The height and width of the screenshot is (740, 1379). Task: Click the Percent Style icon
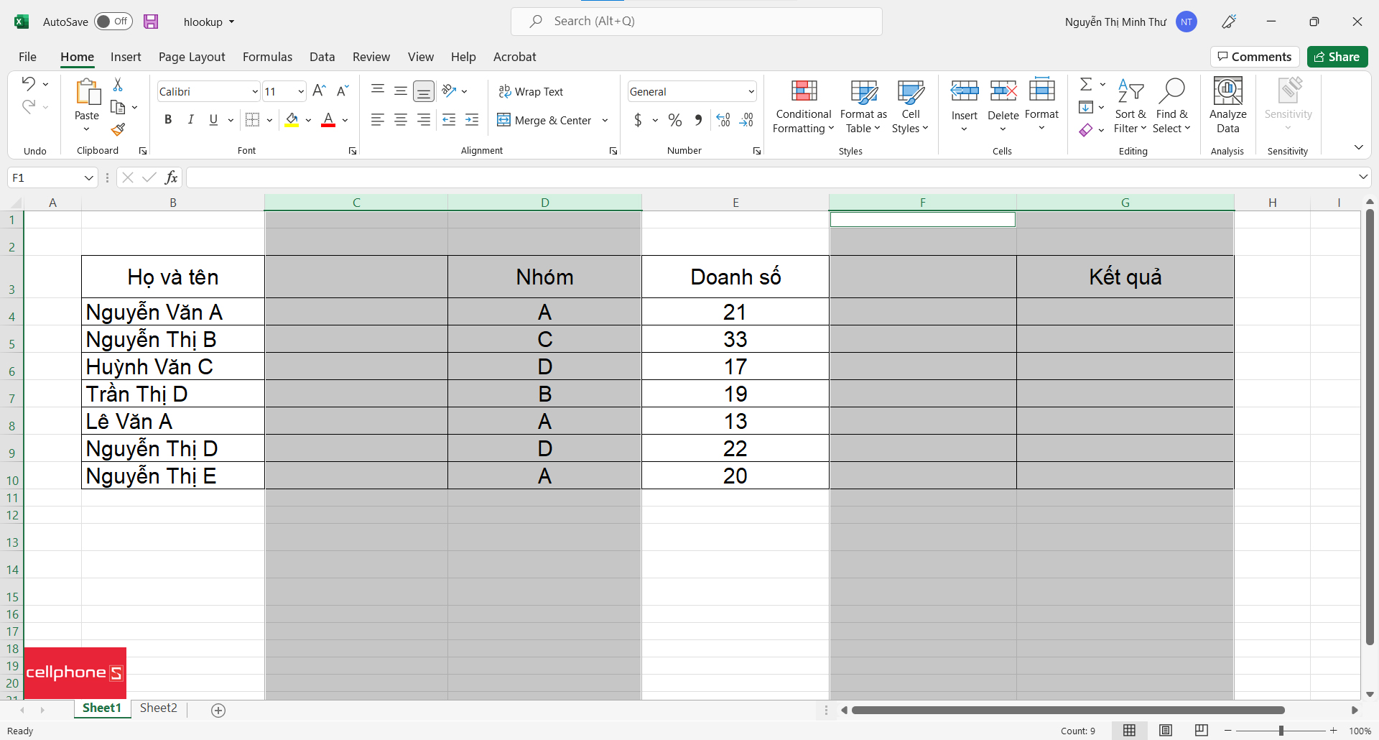675,120
